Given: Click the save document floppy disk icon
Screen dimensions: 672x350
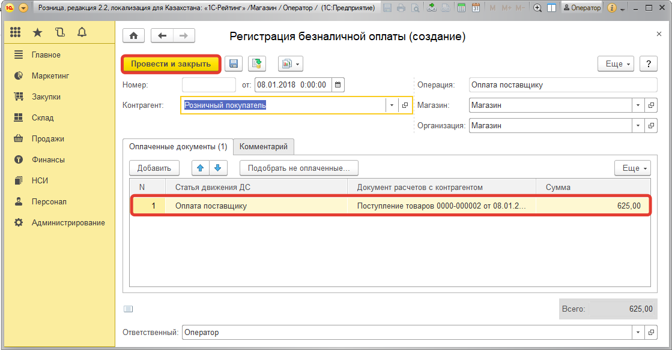Looking at the screenshot, I should click(x=233, y=64).
